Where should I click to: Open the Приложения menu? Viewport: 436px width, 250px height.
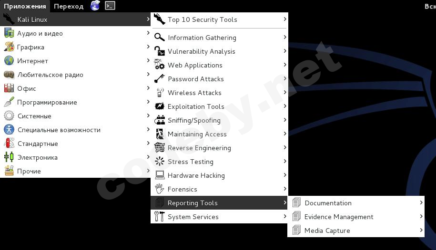coord(25,6)
